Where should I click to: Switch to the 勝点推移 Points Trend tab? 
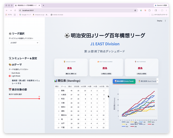[124, 81]
